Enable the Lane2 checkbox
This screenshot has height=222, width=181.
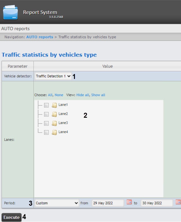[x=46, y=114]
